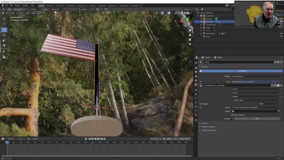
Task: Open the Modifiers wrench properties tab
Action: click(x=196, y=94)
